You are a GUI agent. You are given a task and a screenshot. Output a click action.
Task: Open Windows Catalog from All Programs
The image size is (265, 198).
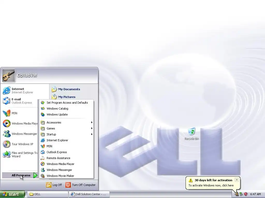67,109
